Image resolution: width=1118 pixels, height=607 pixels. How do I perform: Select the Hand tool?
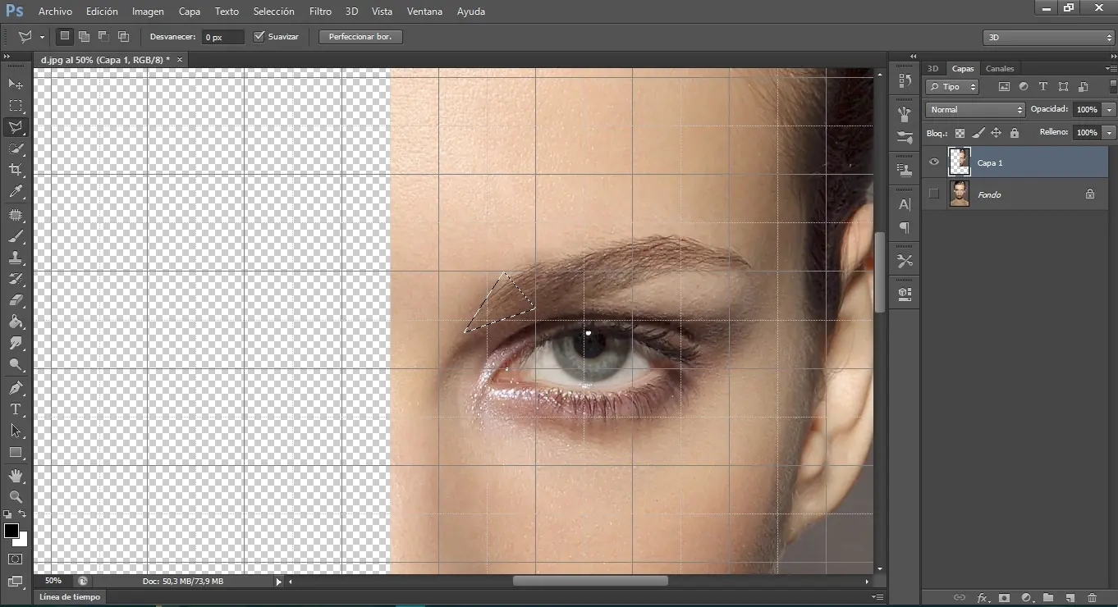16,476
